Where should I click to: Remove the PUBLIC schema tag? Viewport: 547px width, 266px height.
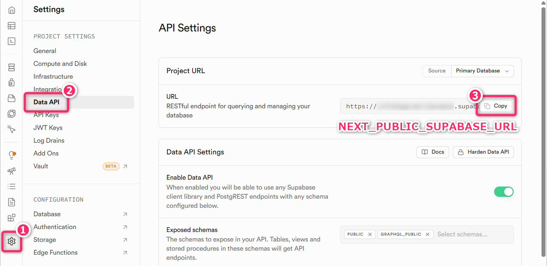point(370,235)
